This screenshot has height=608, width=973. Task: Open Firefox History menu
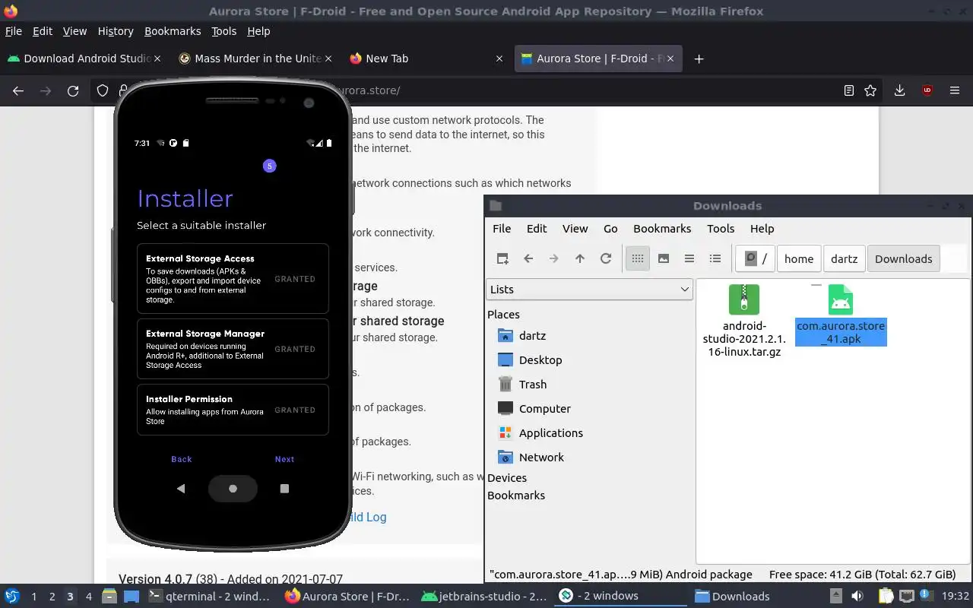pos(116,31)
